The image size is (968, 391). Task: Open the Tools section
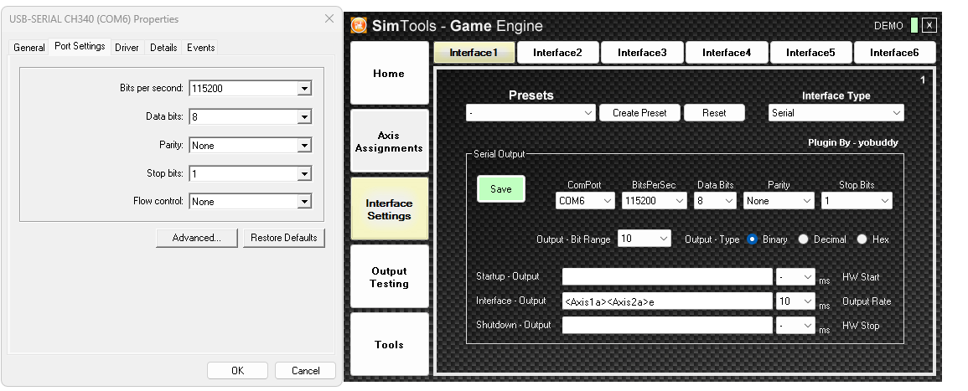click(x=389, y=344)
